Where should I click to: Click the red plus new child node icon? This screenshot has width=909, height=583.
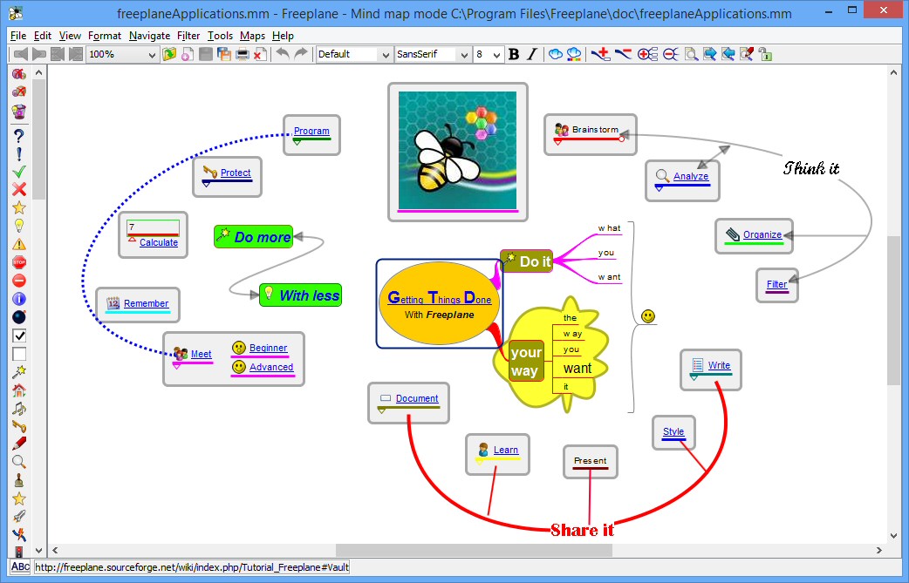pyautogui.click(x=600, y=54)
